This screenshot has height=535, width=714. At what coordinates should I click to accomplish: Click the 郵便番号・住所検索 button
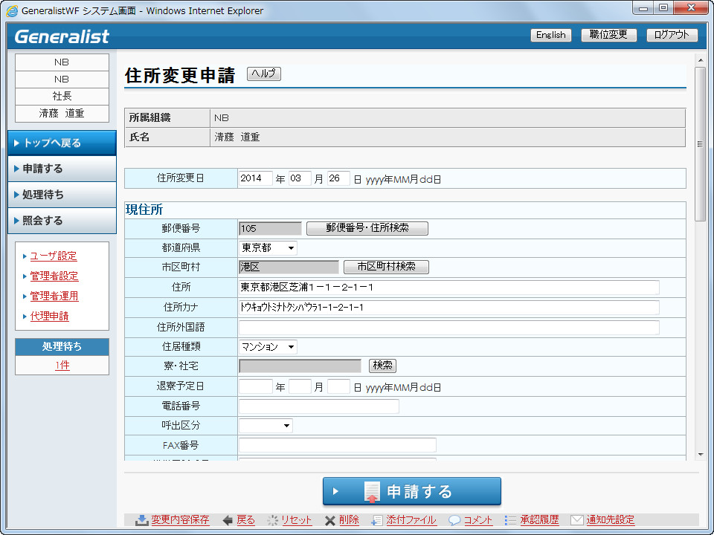367,228
